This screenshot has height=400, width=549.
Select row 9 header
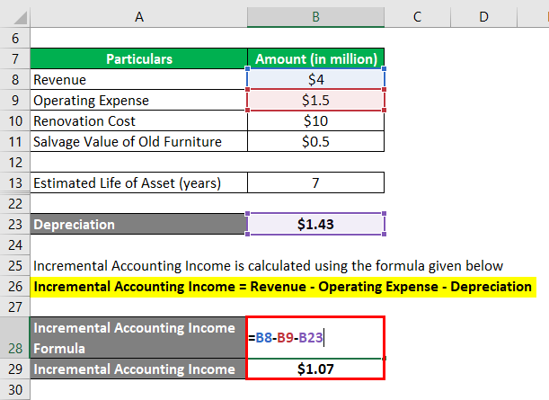15,100
